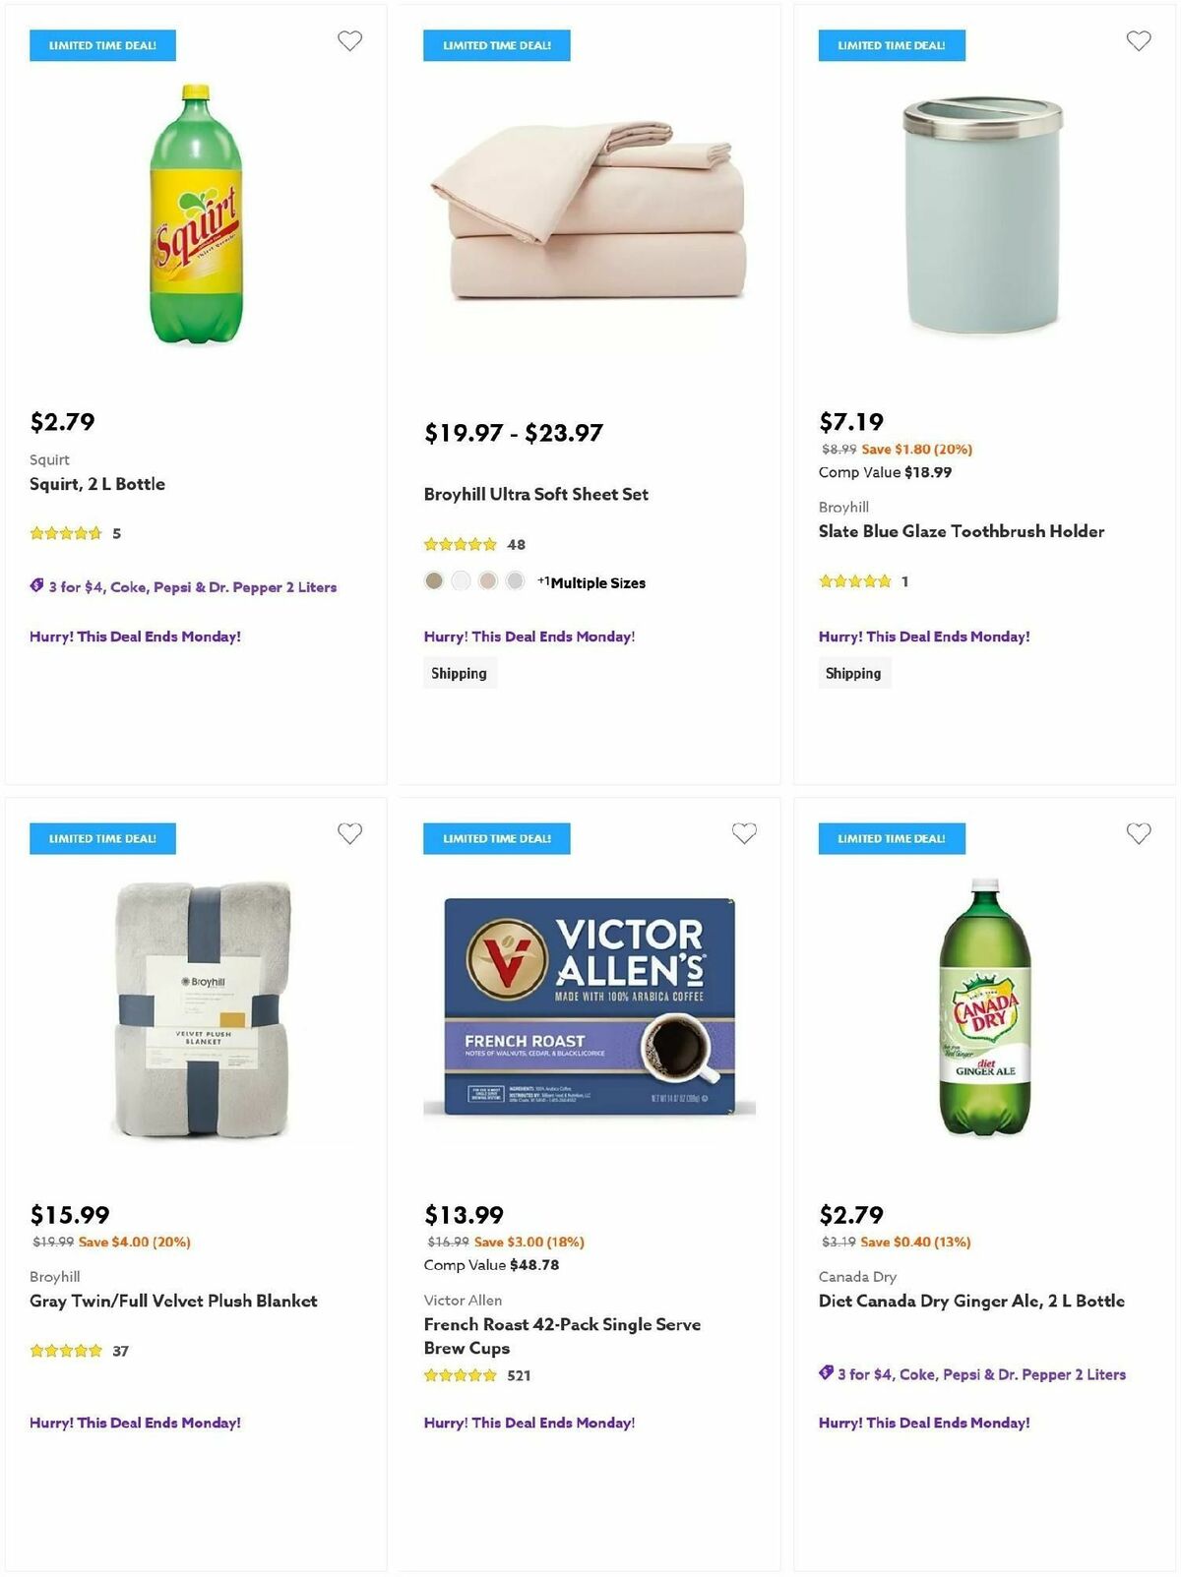Open the Shipping filter tag on sheet set
This screenshot has height=1577, width=1181.
(x=459, y=673)
